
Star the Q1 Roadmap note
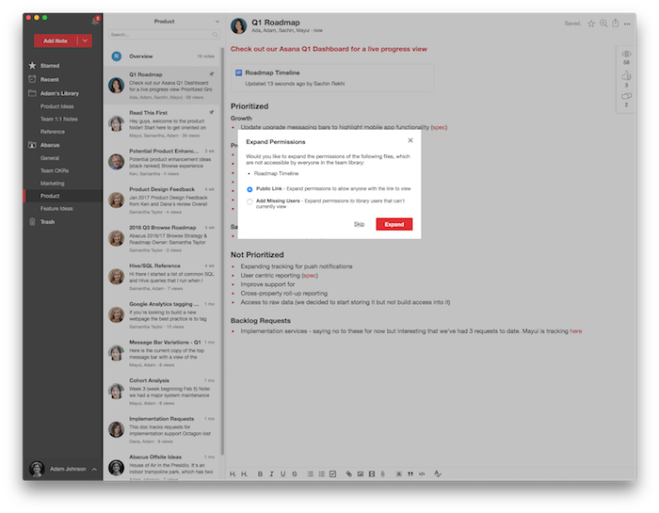590,24
